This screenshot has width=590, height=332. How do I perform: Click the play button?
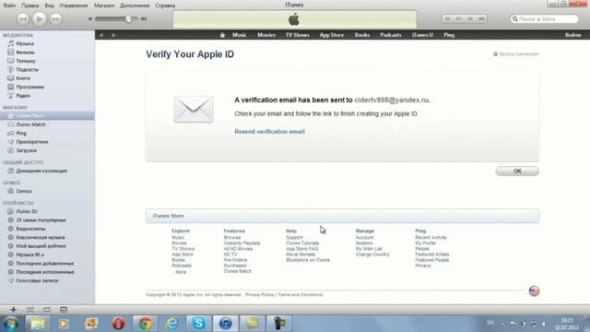tap(39, 18)
